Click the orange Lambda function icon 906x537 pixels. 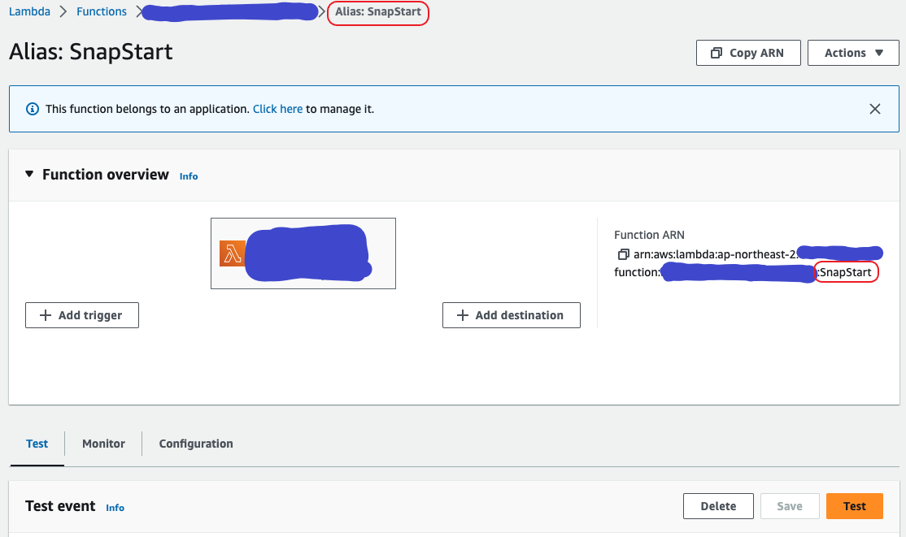(x=232, y=253)
